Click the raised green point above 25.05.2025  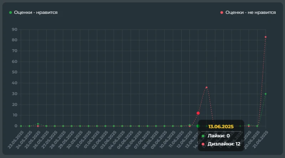point(38,124)
